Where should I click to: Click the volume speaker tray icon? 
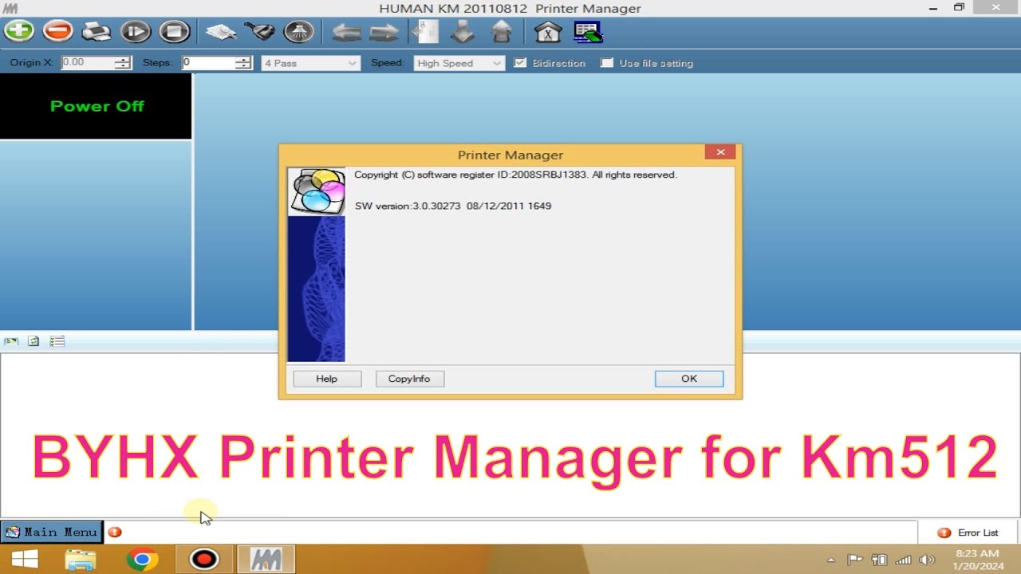927,560
